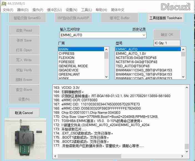Select FORESEE in manufacturer list

(x=67, y=62)
